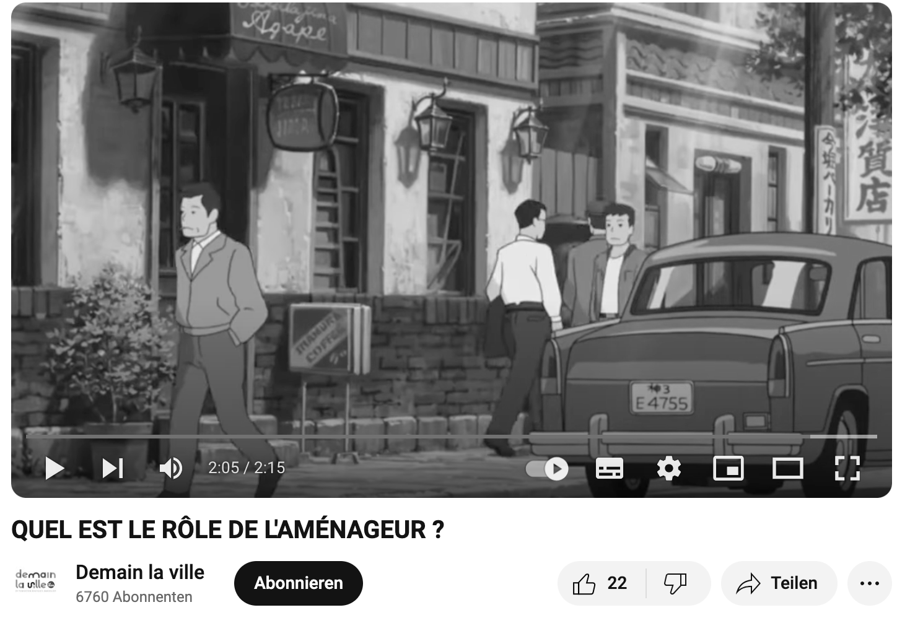Click the Abonnieren button
Viewport: 897px width, 623px height.
tap(298, 583)
